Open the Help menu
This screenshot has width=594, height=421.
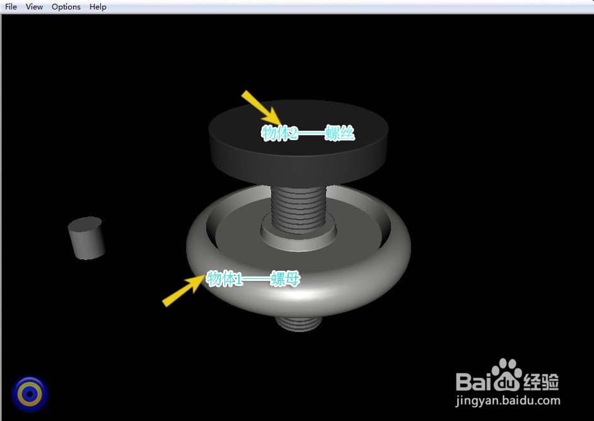tap(98, 7)
